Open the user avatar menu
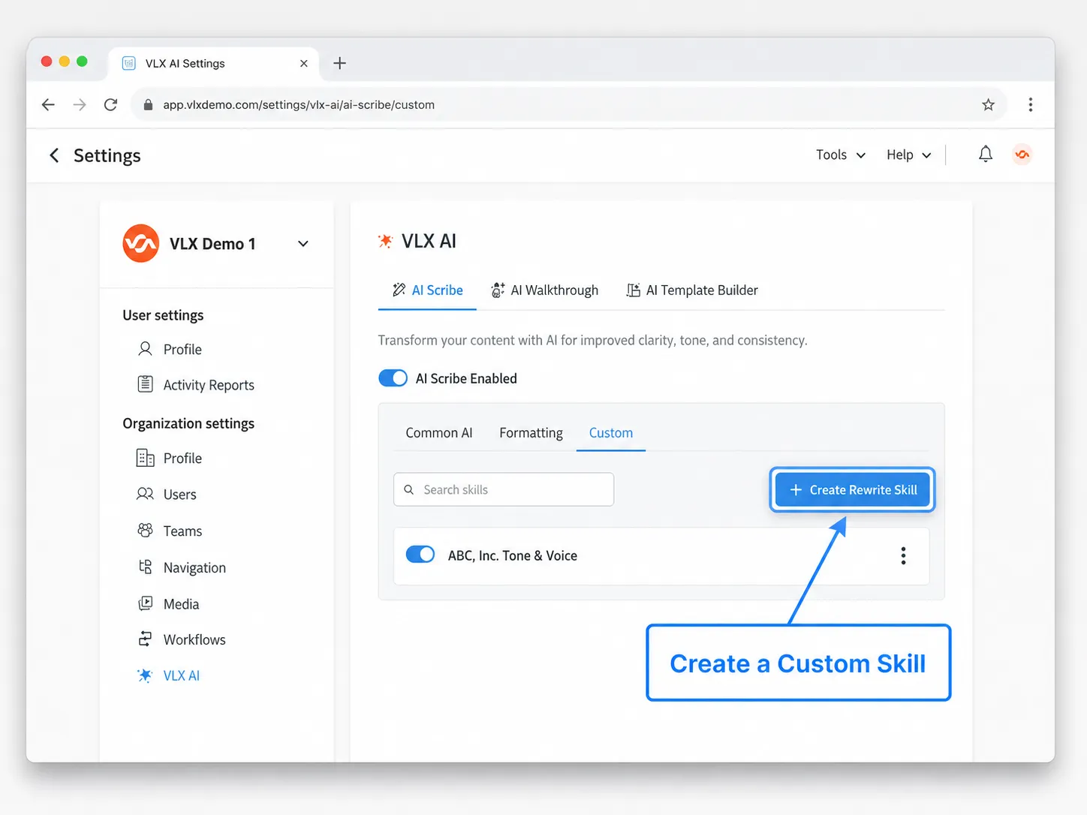1087x815 pixels. point(1022,155)
